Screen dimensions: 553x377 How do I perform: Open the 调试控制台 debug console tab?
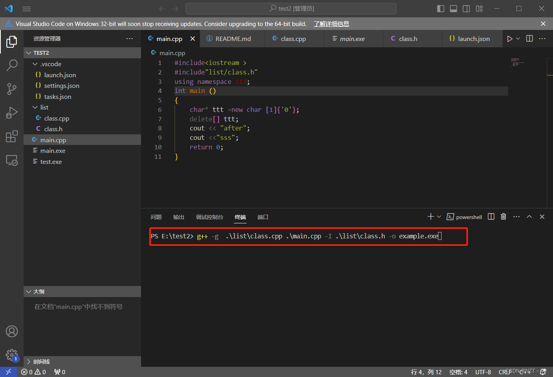tap(210, 217)
